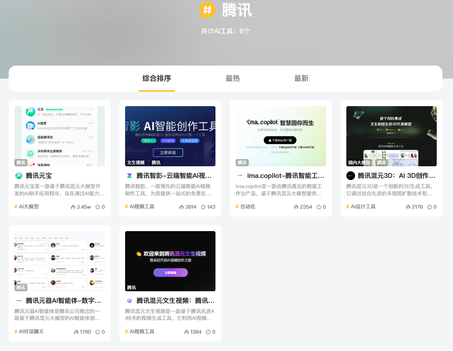Viewport: 453px width, 351px height.
Task: Click the ima.copilot logo icon
Action: 240,176
